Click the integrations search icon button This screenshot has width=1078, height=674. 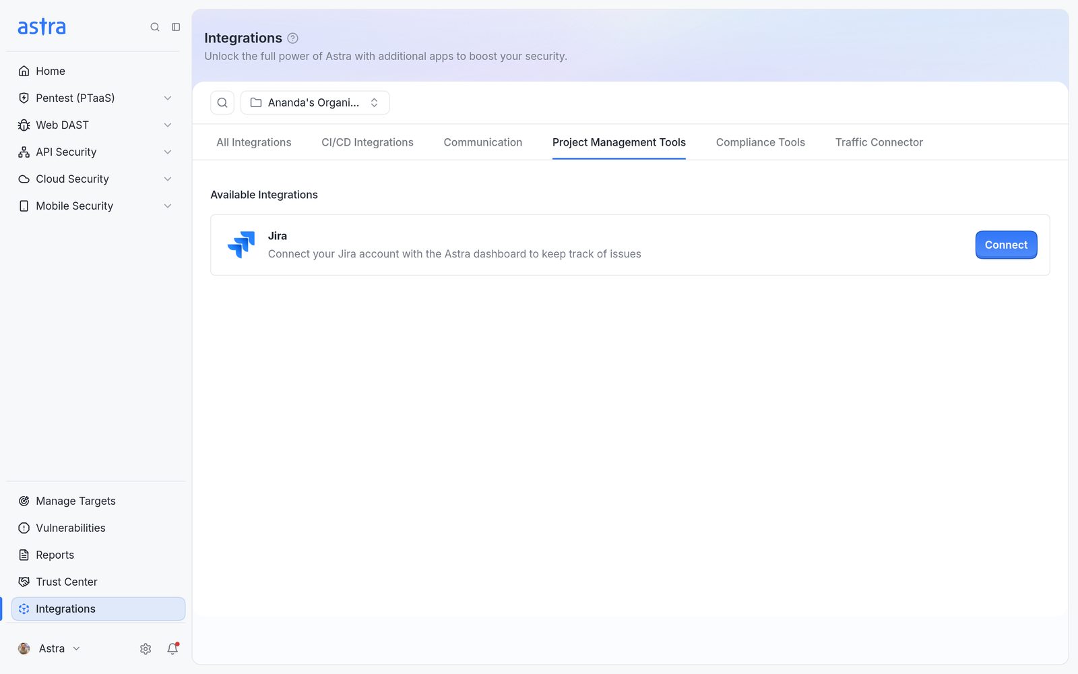pyautogui.click(x=222, y=102)
